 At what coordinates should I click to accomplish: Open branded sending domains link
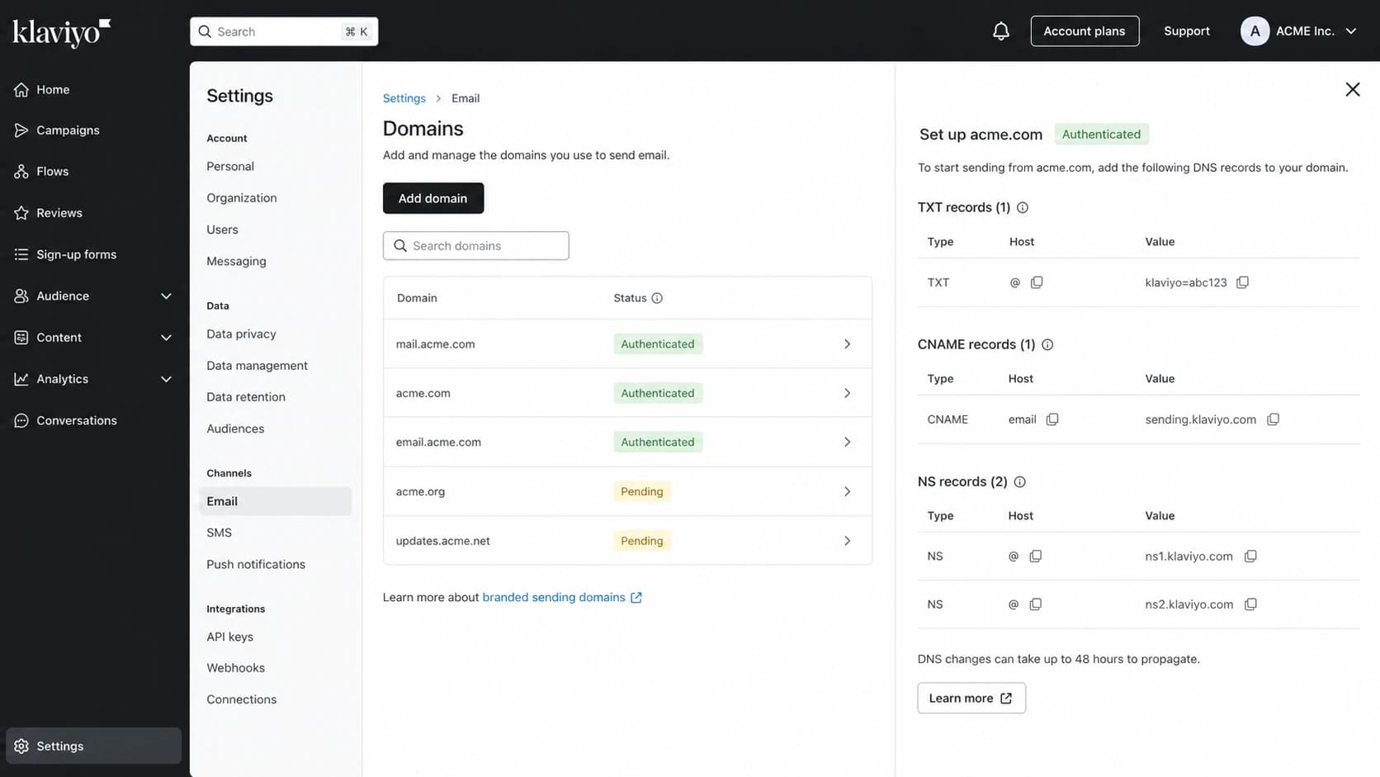[x=562, y=597]
